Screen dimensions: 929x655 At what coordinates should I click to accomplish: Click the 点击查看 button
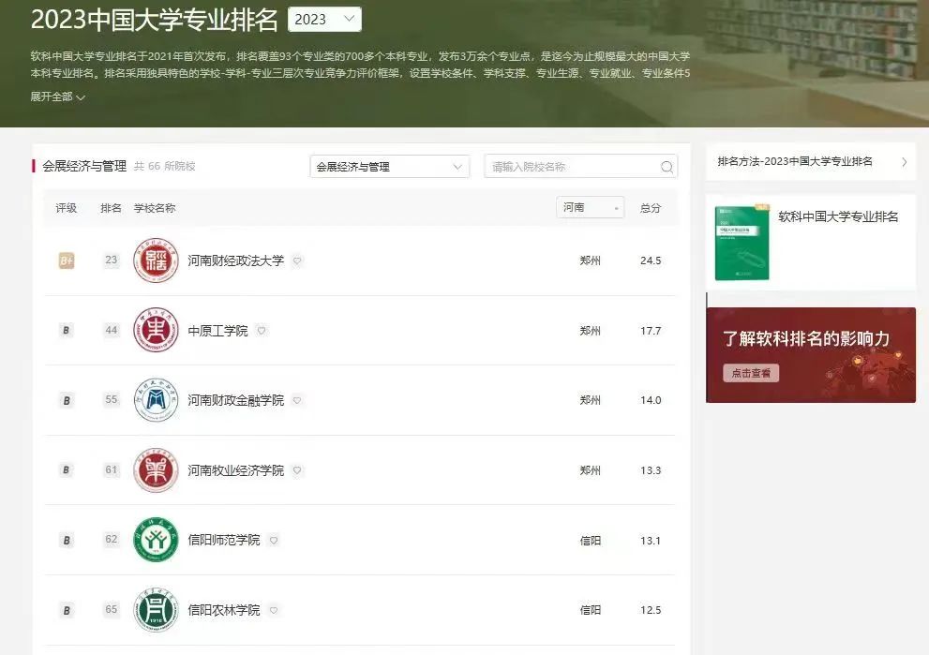point(751,373)
